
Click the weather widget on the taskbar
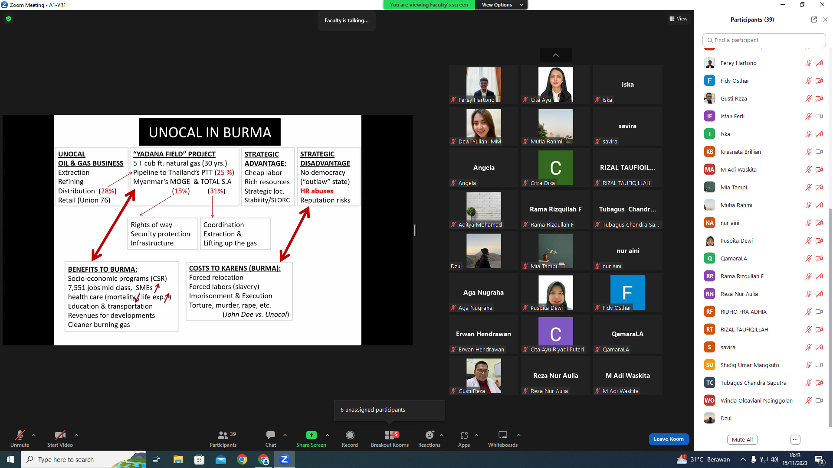[703, 459]
